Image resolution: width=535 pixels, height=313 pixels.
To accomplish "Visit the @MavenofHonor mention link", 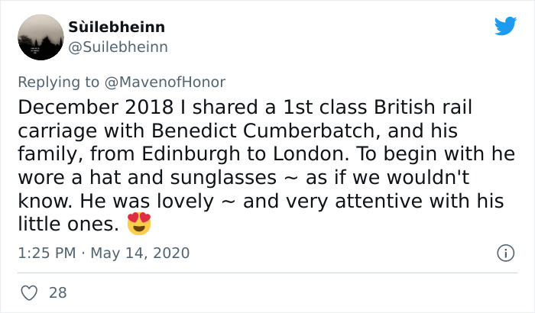I will tap(176, 81).
